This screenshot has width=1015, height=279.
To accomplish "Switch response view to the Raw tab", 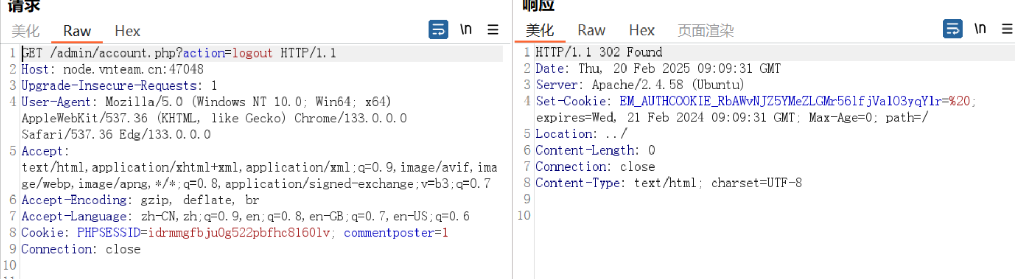I will tap(591, 31).
